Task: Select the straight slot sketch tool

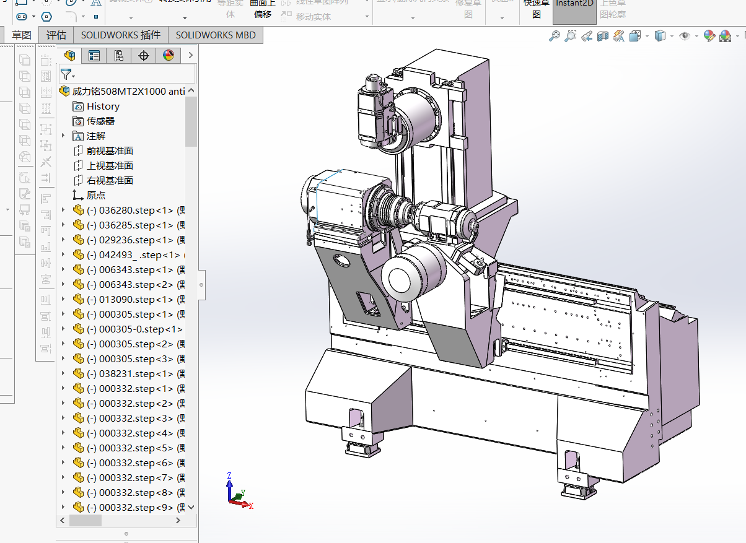Action: point(22,16)
